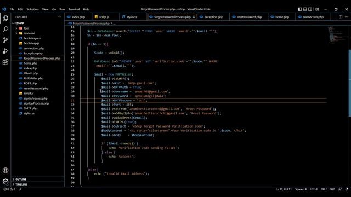This screenshot has width=351, height=197.
Task: Click the split editor right icon
Action: click(341, 17)
